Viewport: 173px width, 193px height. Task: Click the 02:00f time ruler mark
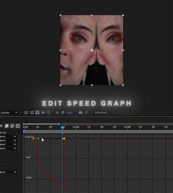(127, 127)
